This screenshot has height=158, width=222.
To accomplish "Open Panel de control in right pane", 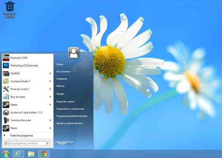I will pyautogui.click(x=65, y=102).
